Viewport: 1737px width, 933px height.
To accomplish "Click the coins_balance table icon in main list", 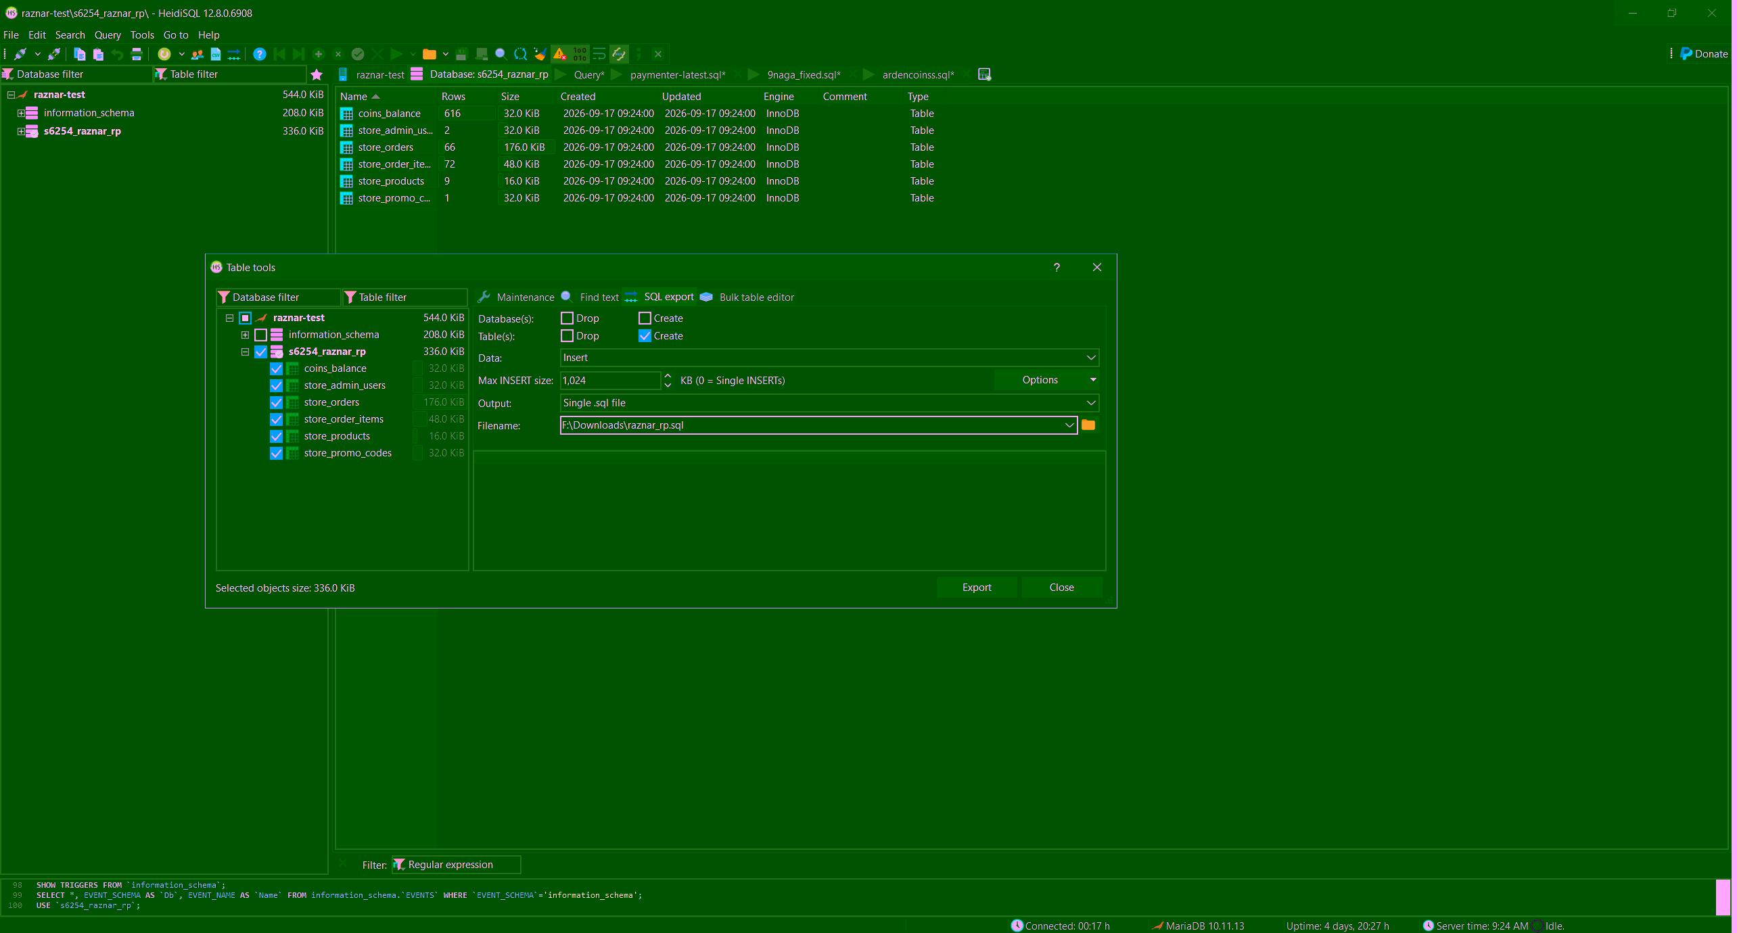I will tap(347, 114).
